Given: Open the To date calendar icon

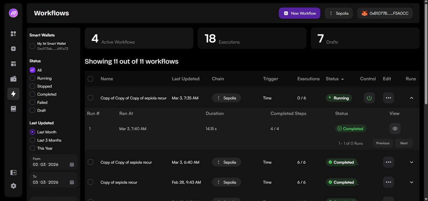Looking at the screenshot, I should 72,182.
